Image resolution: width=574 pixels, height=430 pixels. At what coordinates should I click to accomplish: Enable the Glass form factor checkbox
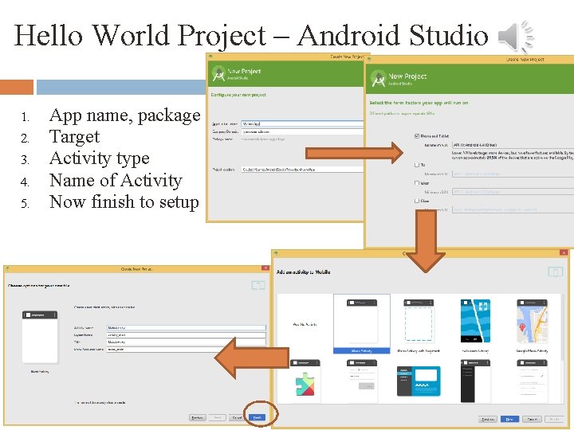(417, 201)
